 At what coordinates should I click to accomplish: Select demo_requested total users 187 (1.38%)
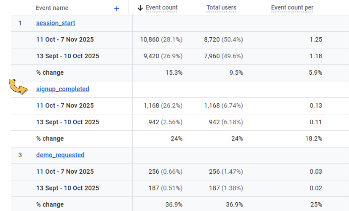coord(226,188)
